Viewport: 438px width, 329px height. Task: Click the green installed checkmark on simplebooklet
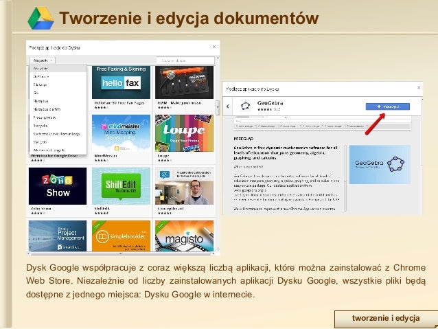click(97, 225)
